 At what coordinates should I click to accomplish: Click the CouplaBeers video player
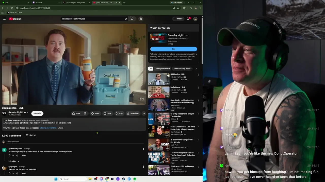pos(74,64)
